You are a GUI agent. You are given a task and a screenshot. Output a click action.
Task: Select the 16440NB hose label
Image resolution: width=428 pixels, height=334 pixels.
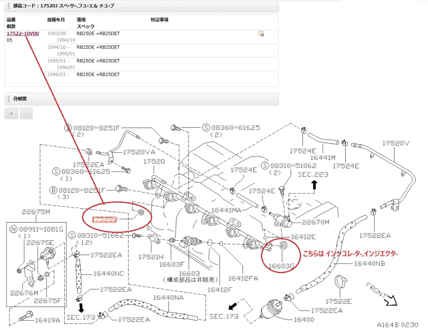point(370,264)
